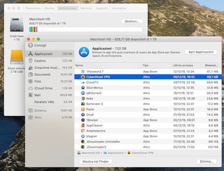
Task: Click the Amphetamine app icon
Action: [83, 131]
